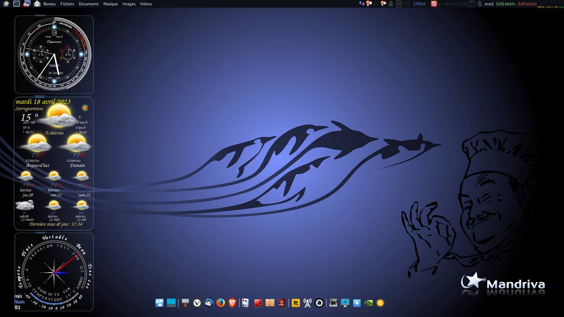Click the blue-and-purple arrows tray icon
The width and height of the screenshot is (564, 317).
pyautogui.click(x=362, y=4)
